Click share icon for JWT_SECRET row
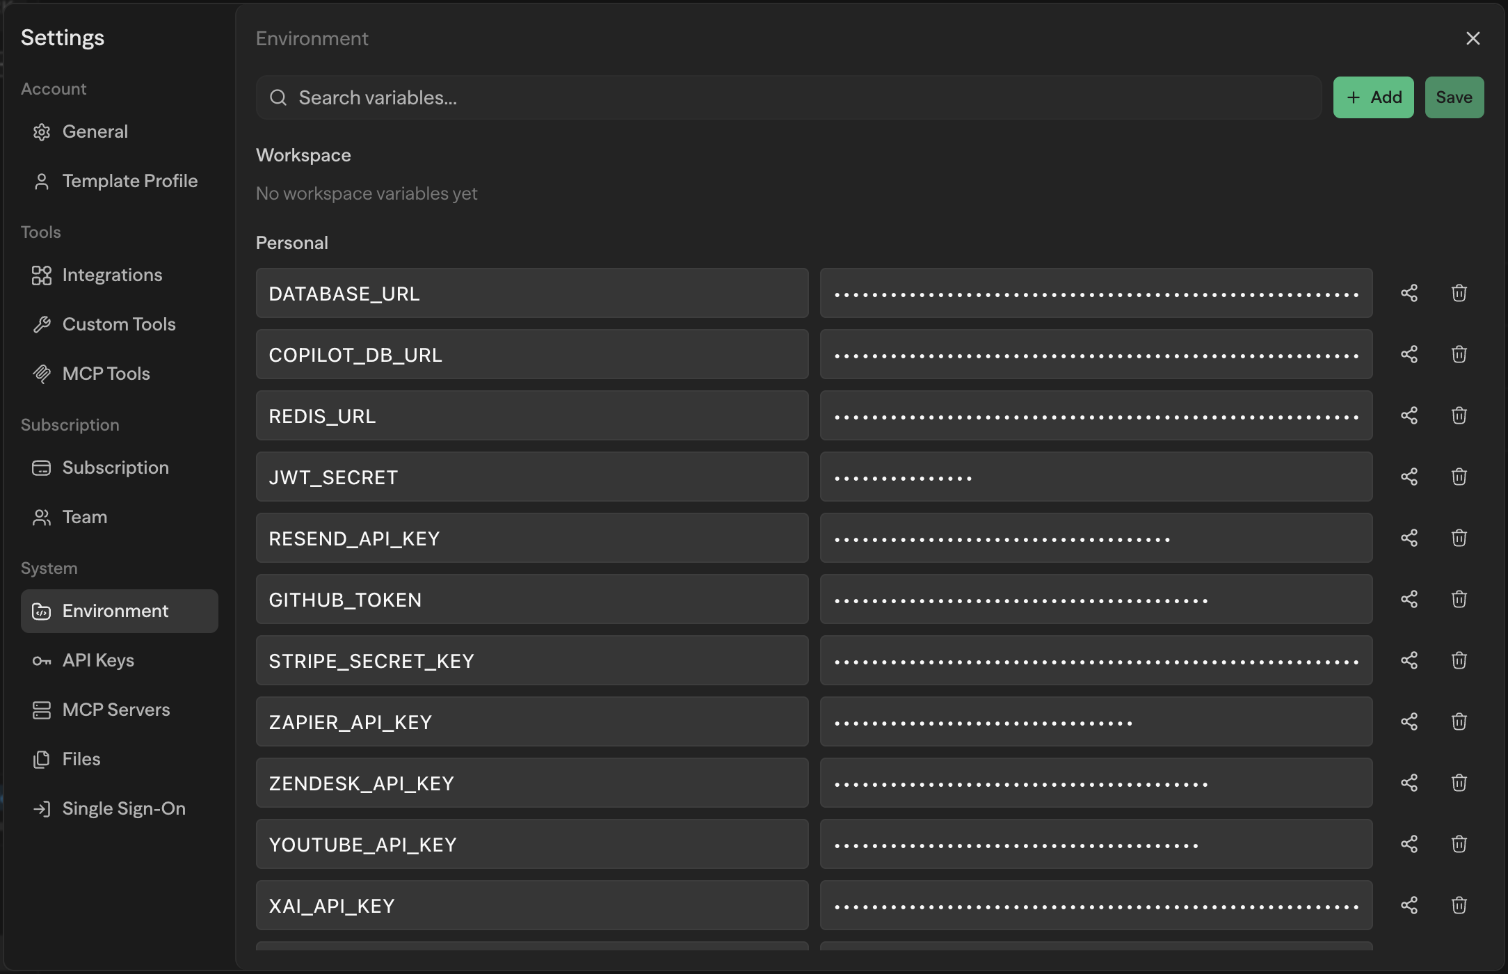The height and width of the screenshot is (974, 1508). [x=1409, y=477]
